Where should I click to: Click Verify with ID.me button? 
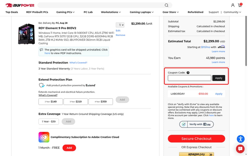(x=196, y=124)
